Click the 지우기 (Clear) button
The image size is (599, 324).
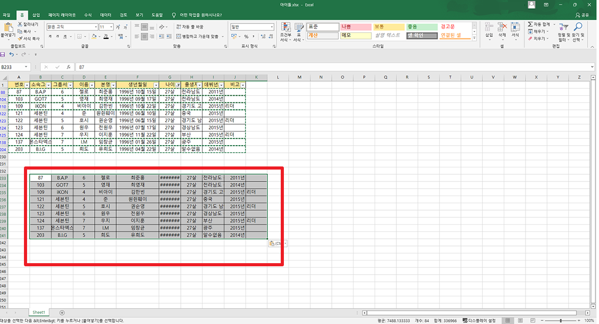tap(538, 38)
